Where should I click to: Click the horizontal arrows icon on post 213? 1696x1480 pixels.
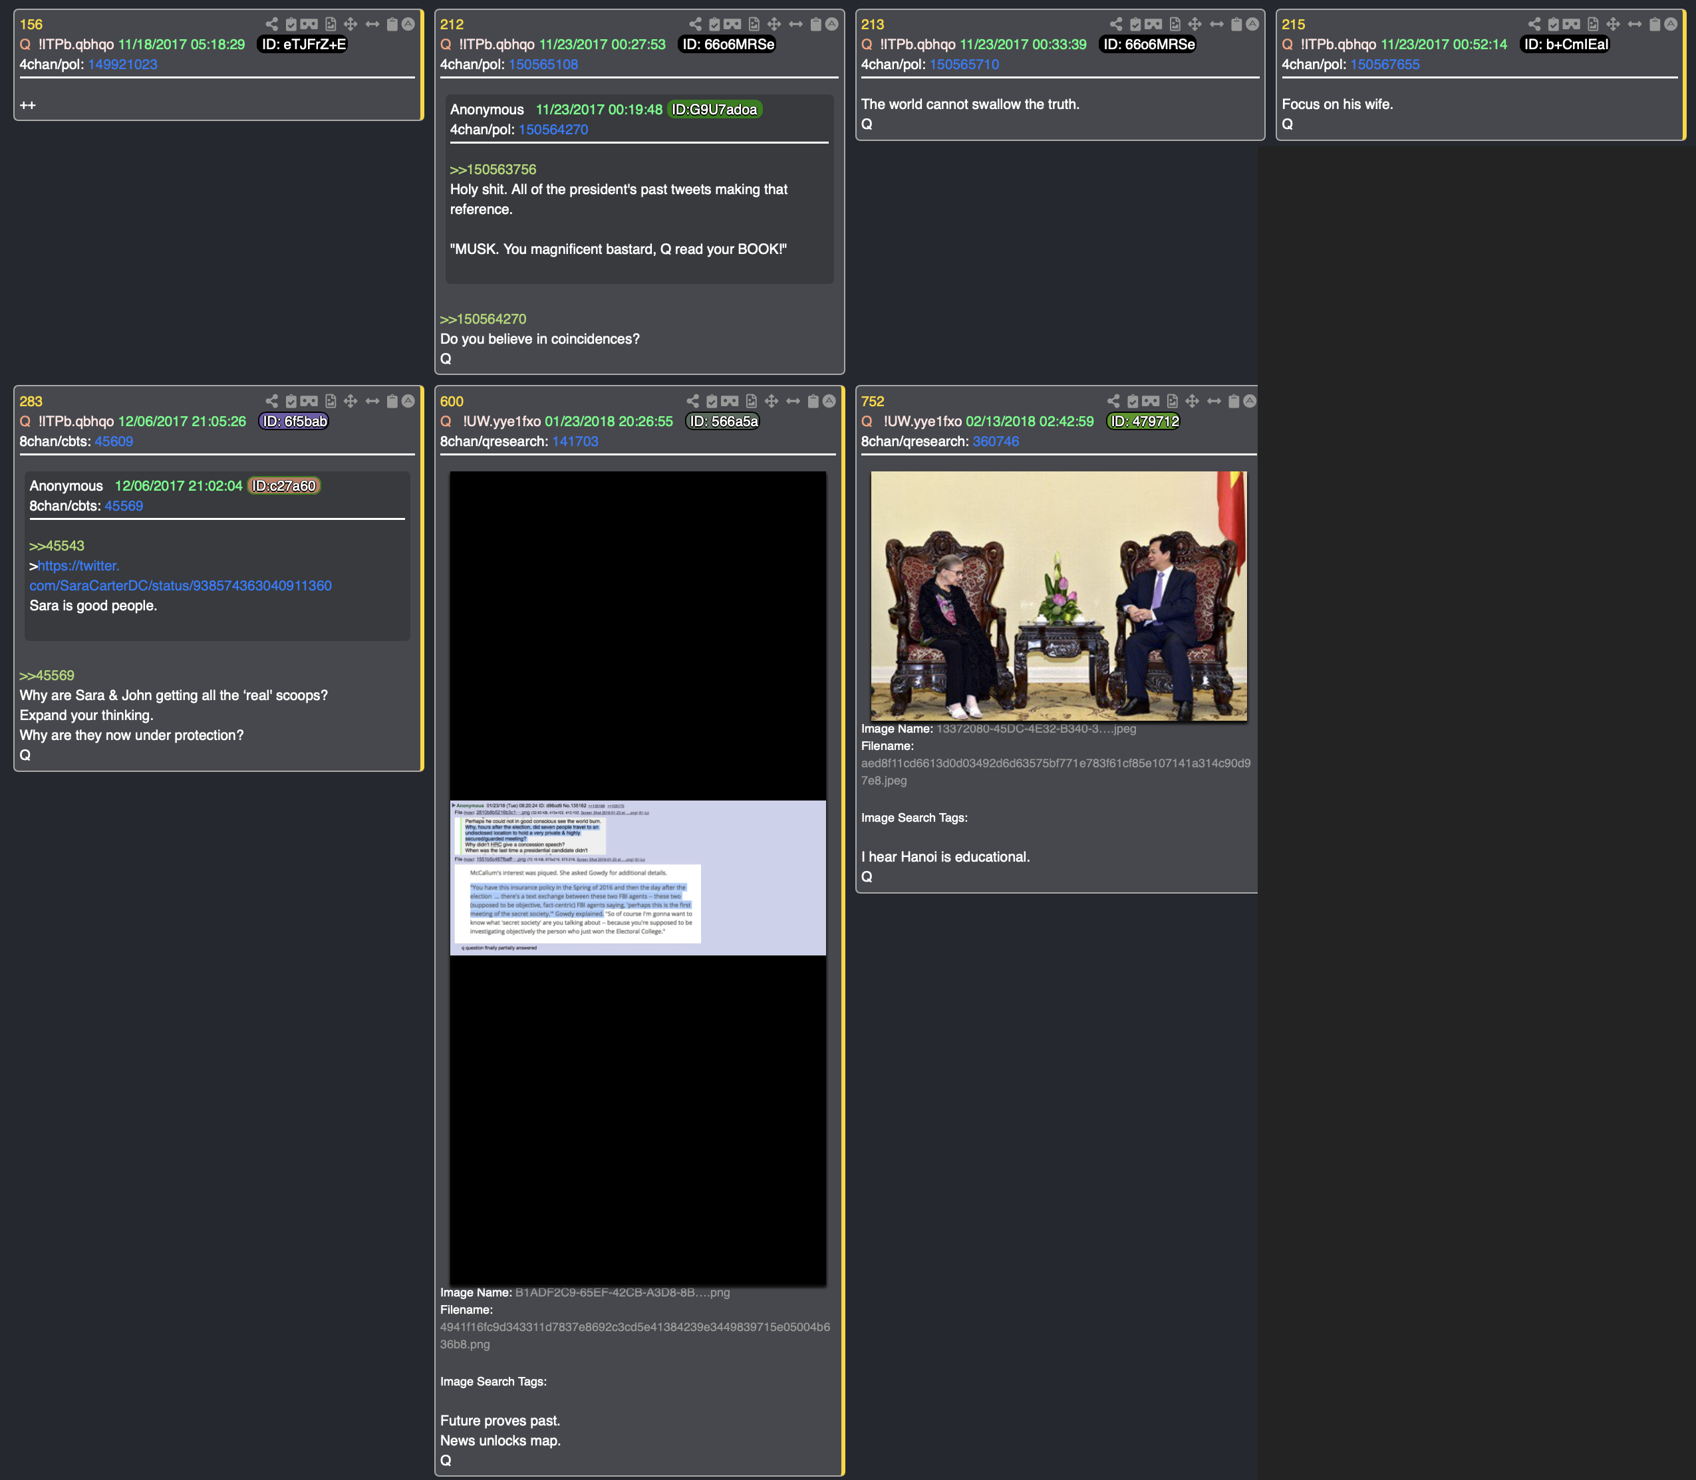click(x=1217, y=24)
